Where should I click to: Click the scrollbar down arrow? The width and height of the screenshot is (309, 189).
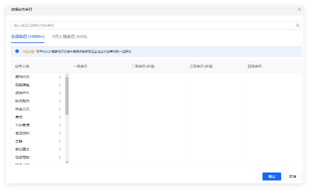[x=67, y=162]
